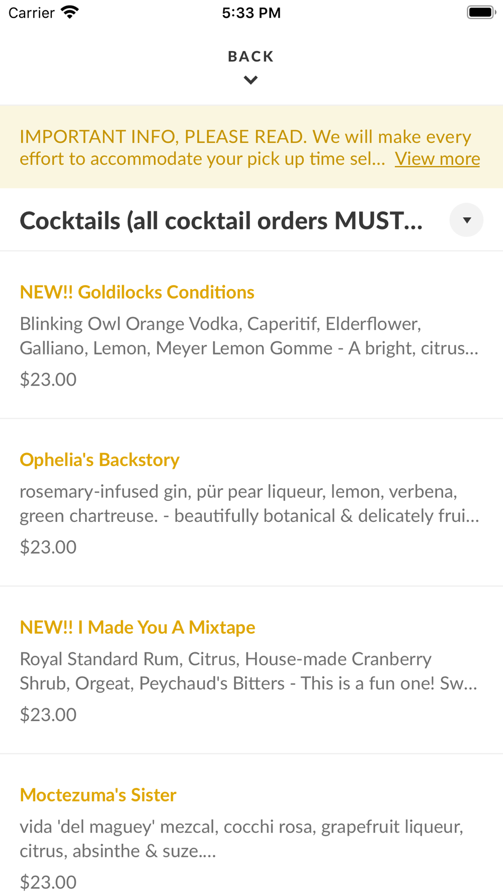
Task: Tap the 5:33 PM clock in status bar
Action: [251, 13]
